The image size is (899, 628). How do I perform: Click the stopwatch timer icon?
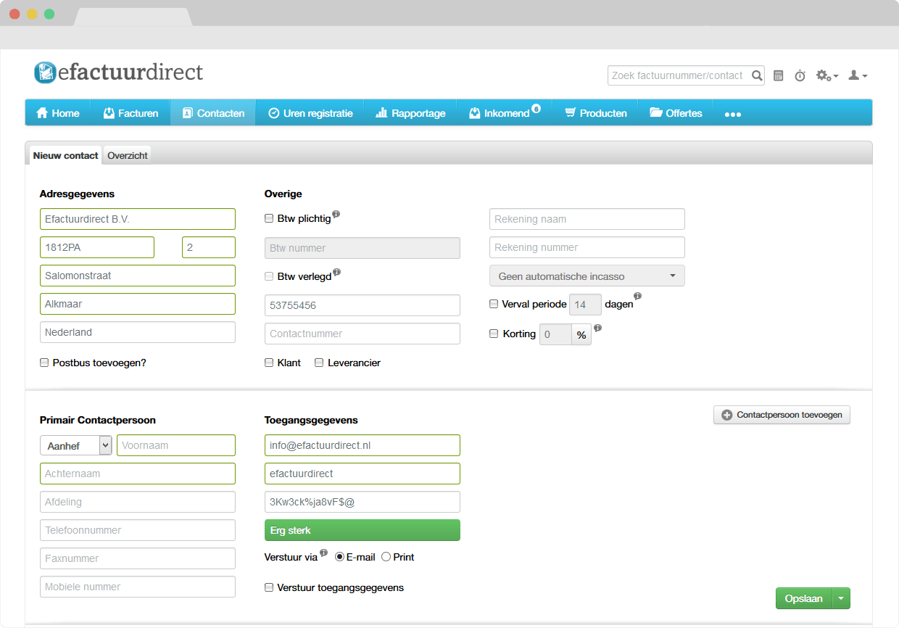pyautogui.click(x=800, y=75)
